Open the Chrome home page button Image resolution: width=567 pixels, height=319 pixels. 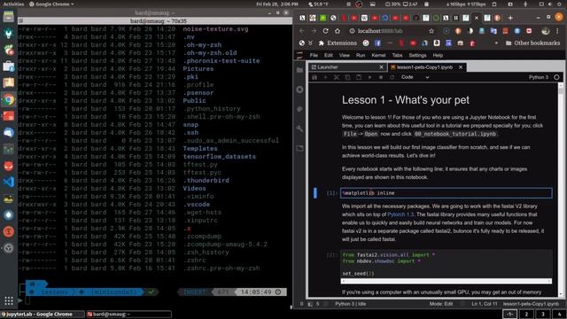tap(338, 31)
